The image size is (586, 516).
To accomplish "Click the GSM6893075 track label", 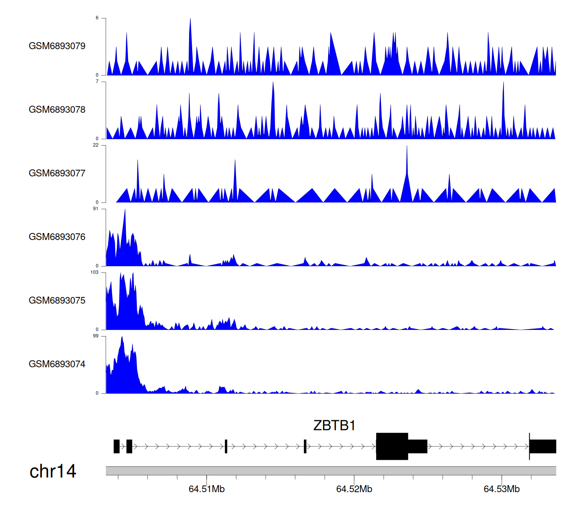I will tap(57, 301).
